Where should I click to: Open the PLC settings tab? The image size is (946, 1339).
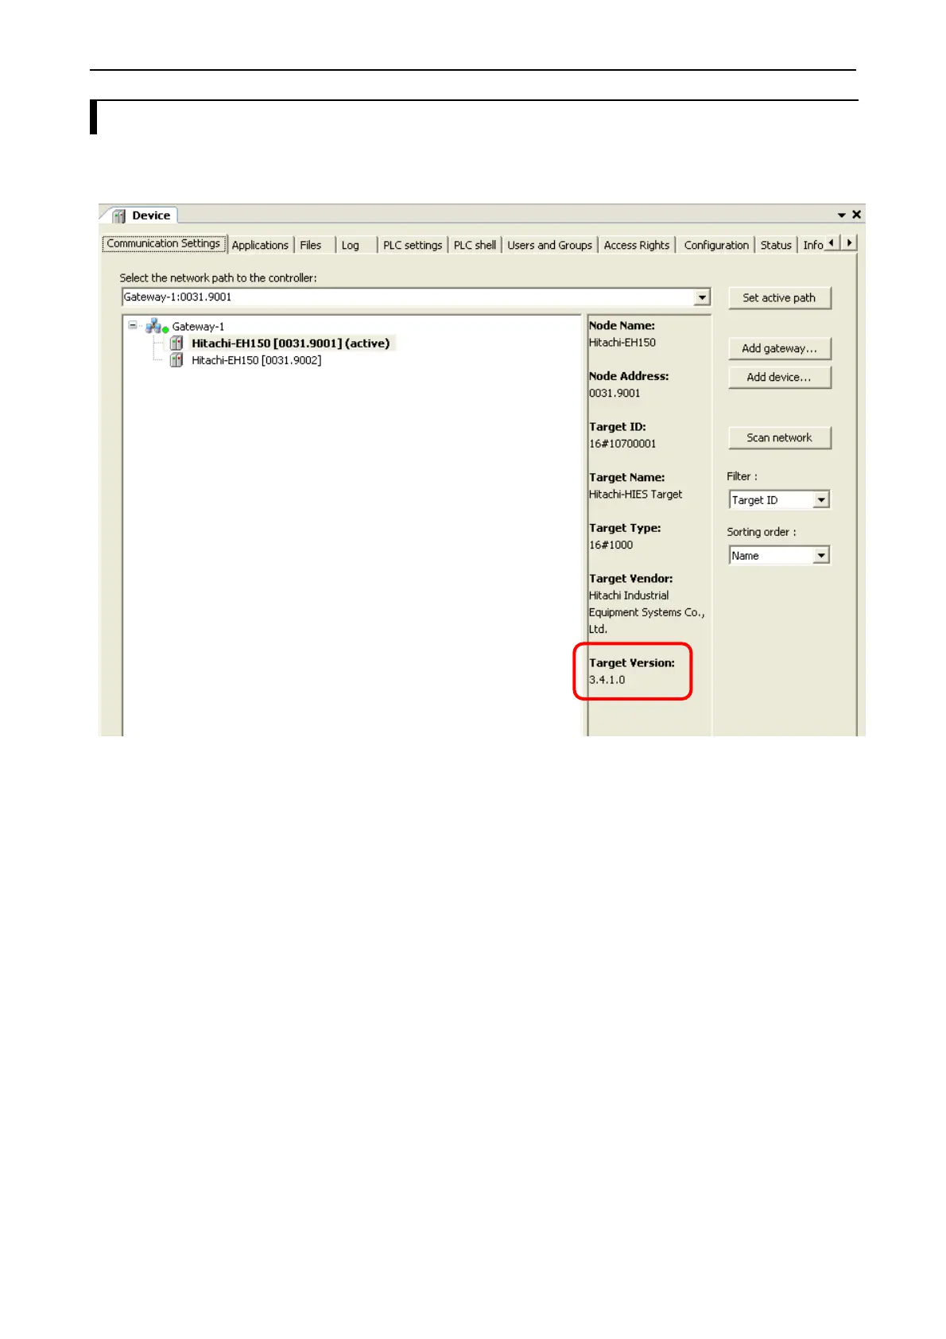413,245
